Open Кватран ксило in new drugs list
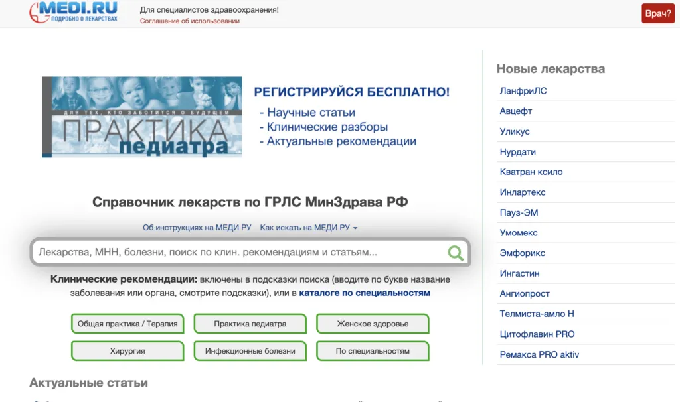The height and width of the screenshot is (402, 680). point(531,172)
